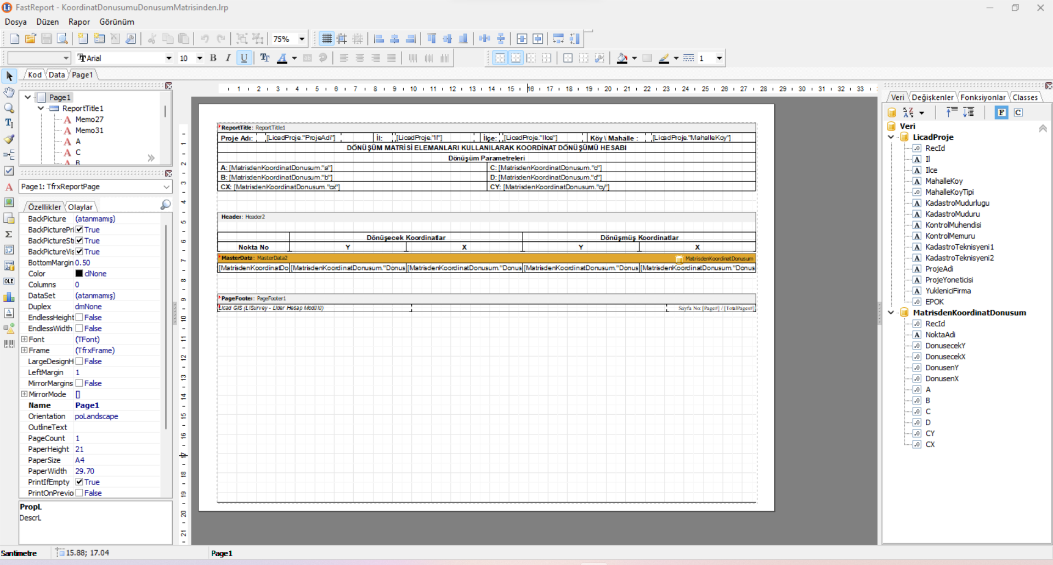Screen dimensions: 1053x565
Task: Check the EndlessHeight checkbox
Action: [x=79, y=318]
